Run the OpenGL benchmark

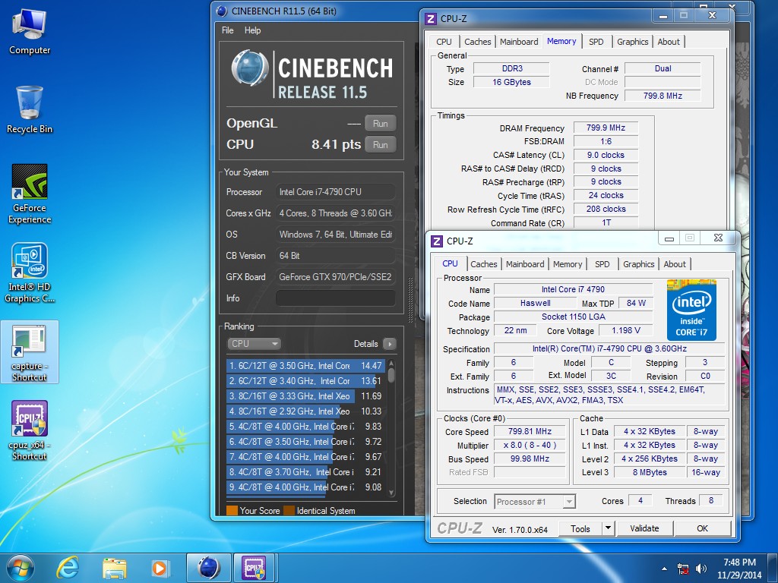pos(380,124)
